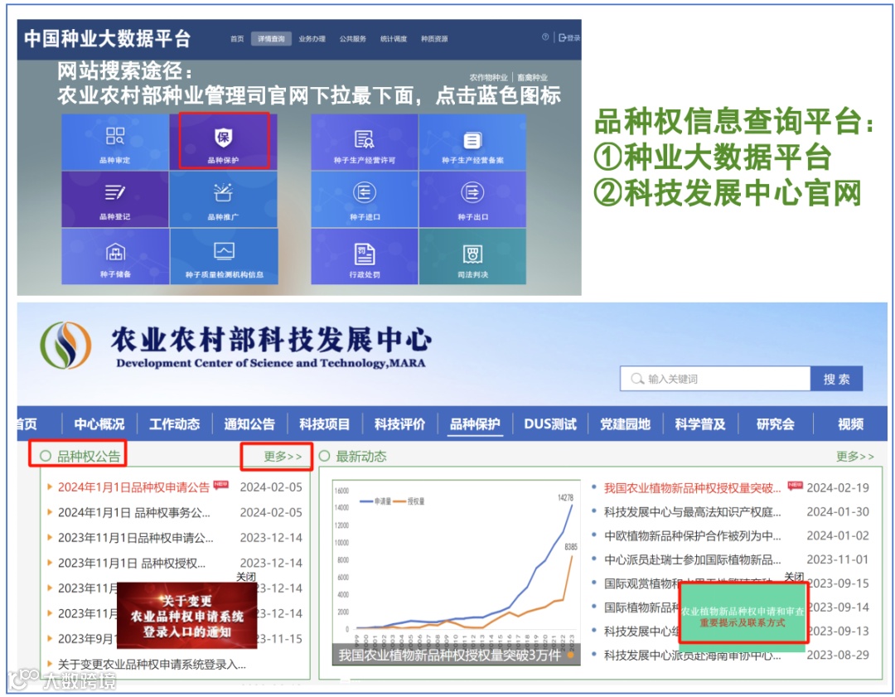Click the orange carousel dot on chart
895x697 pixels.
[x=569, y=655]
